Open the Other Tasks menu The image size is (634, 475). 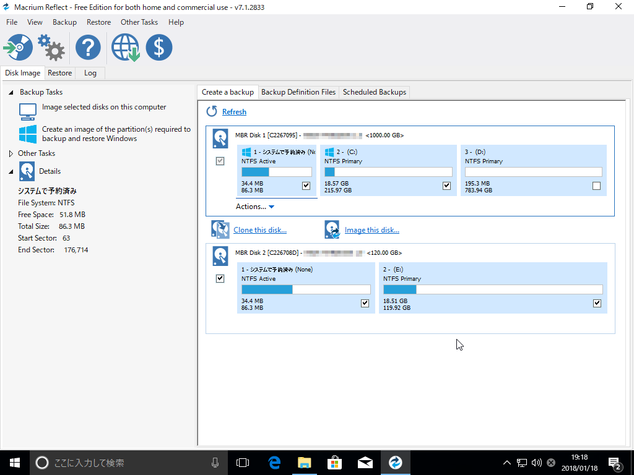coord(139,22)
